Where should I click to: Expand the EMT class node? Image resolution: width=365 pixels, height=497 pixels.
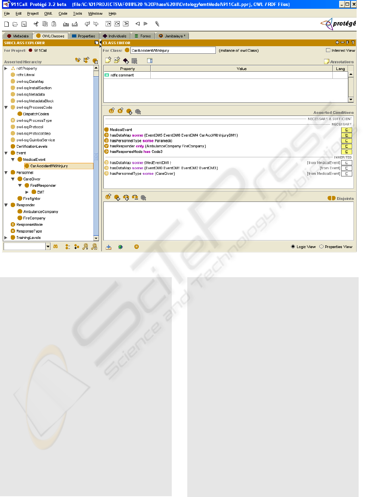click(x=27, y=192)
